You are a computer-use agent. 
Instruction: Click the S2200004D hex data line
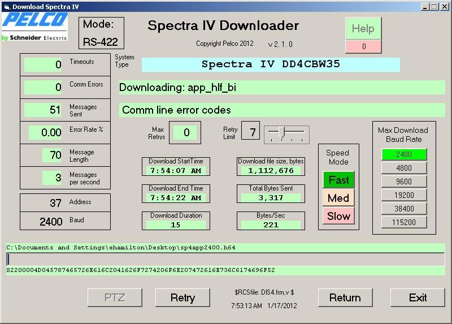point(225,270)
